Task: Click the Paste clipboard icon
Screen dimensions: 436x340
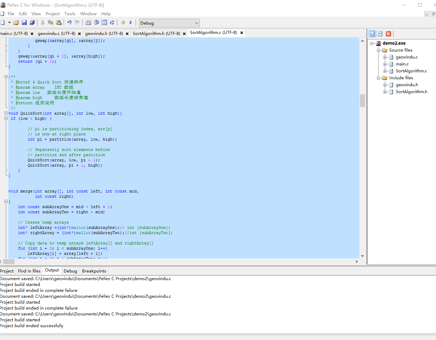Action: (x=59, y=23)
